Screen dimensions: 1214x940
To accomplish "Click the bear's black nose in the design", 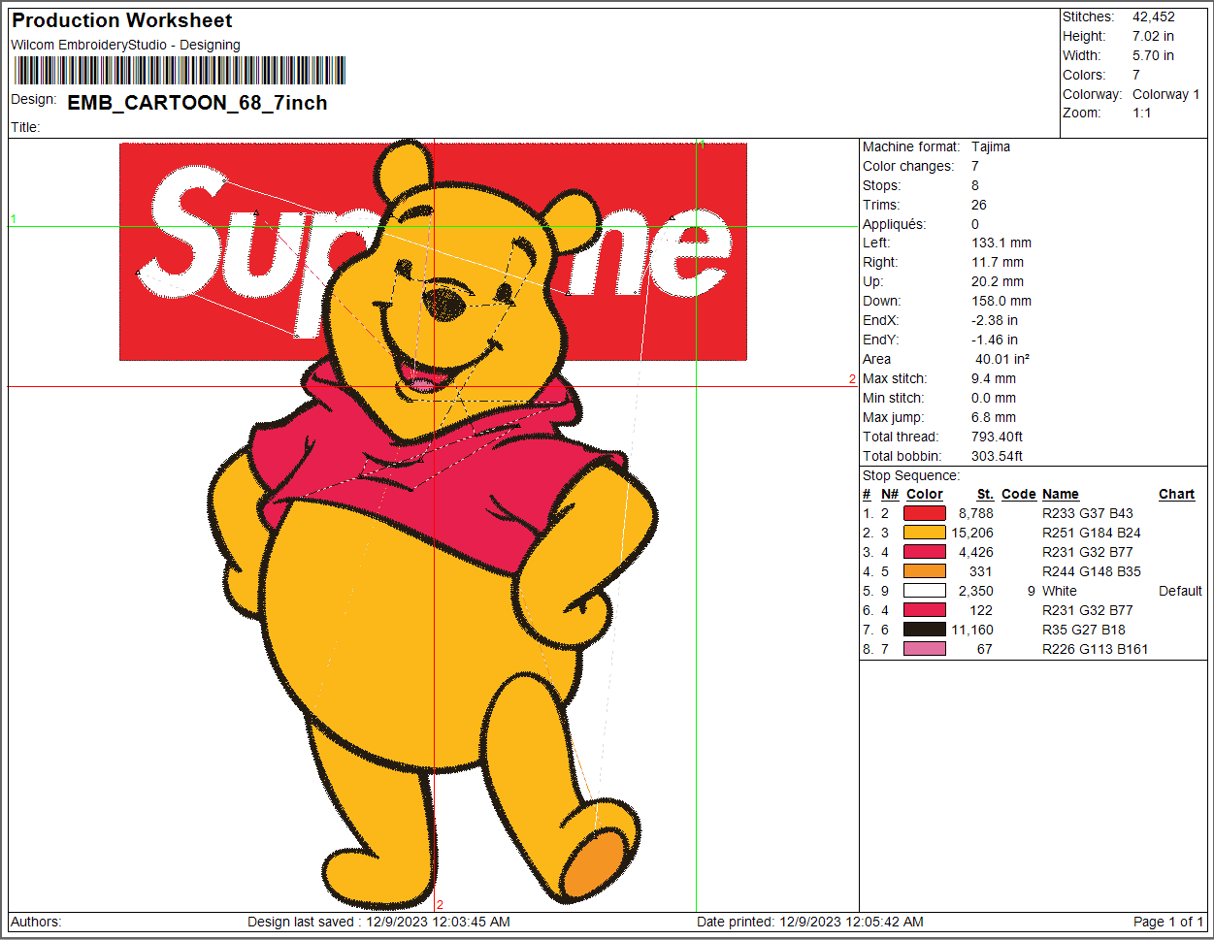I will pos(444,303).
